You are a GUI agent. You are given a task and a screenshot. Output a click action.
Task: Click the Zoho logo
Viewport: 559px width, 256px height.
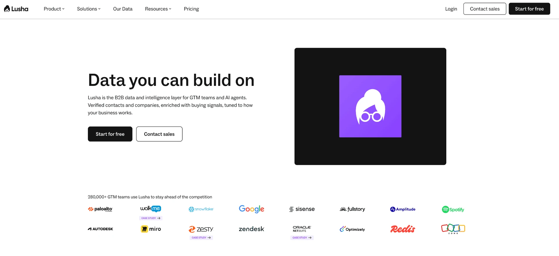pos(453,229)
